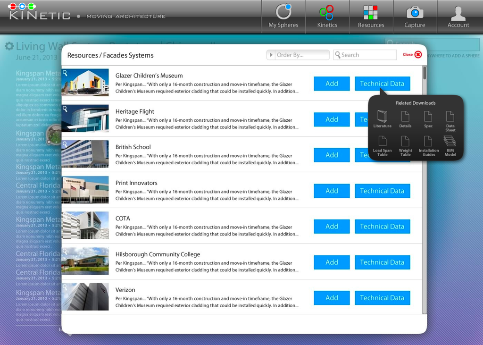Open the Capture camera tool

(x=415, y=17)
